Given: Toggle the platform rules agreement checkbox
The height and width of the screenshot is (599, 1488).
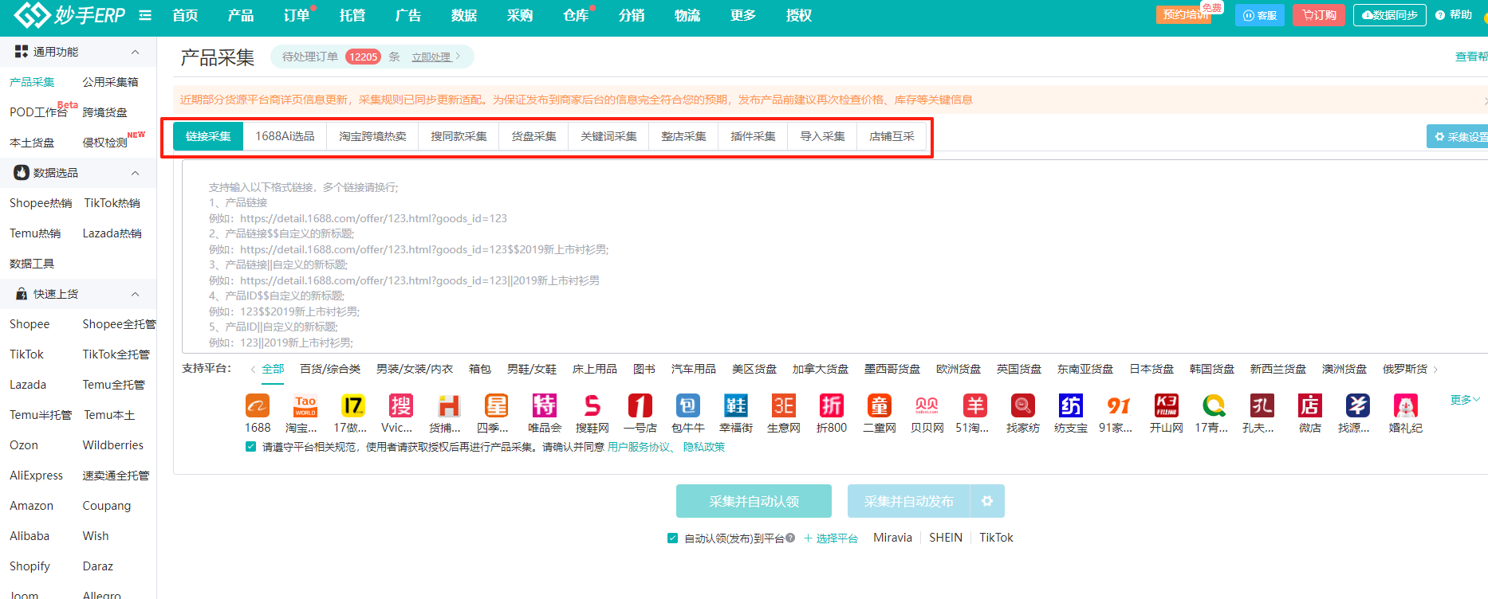Looking at the screenshot, I should coord(251,447).
